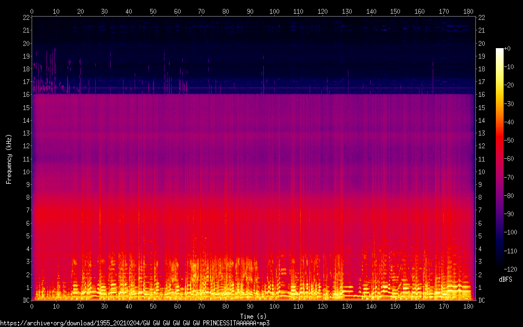This screenshot has width=523, height=327.
Task: Click the "-70" color scale label
Action: (509, 178)
